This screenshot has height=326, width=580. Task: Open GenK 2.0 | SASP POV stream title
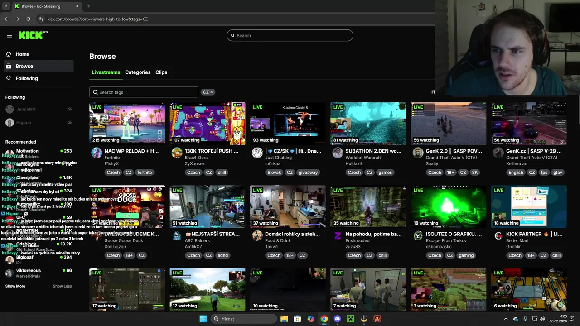click(x=454, y=151)
